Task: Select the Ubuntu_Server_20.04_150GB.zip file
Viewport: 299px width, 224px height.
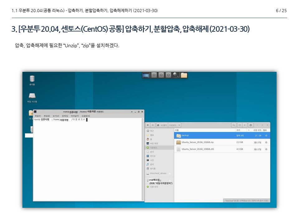Action: (x=222, y=142)
